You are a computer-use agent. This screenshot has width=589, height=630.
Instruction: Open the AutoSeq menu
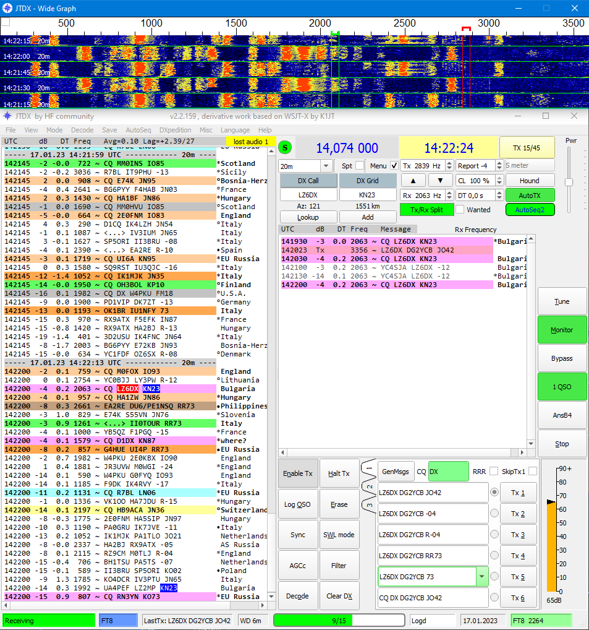[x=138, y=130]
